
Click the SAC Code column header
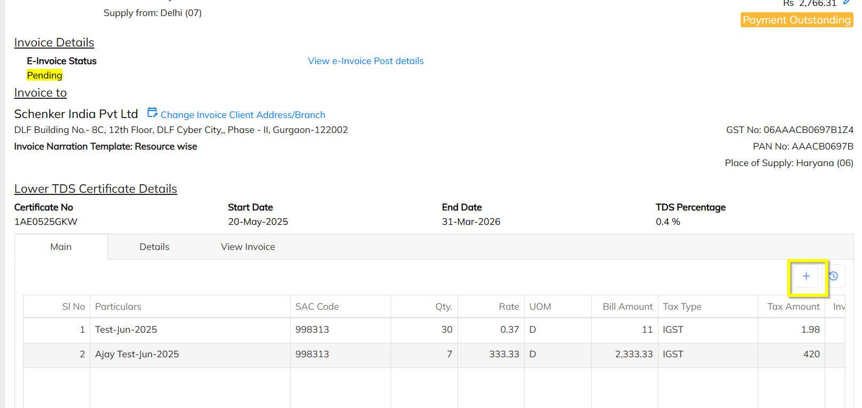(317, 307)
